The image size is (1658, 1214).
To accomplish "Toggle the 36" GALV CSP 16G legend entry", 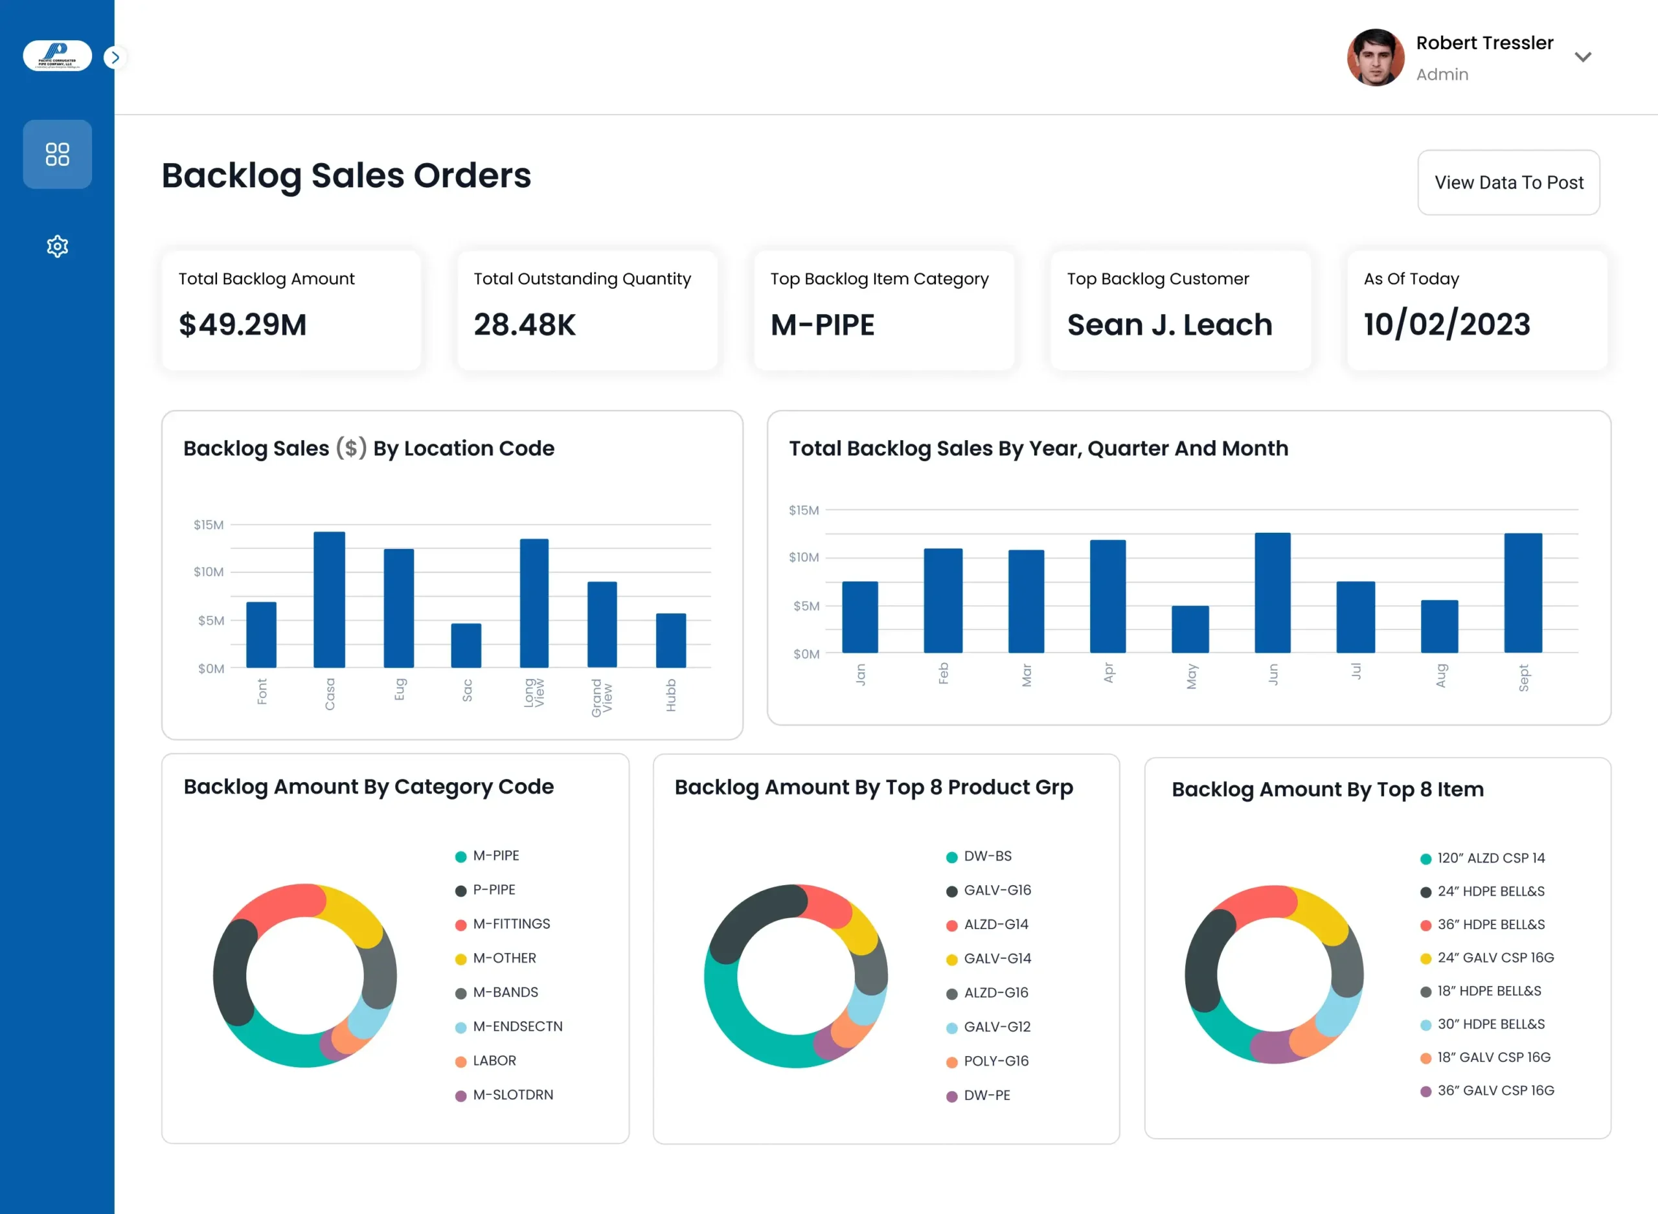I will click(x=1487, y=1090).
